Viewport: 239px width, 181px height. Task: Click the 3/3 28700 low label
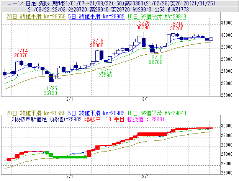coord(156,60)
